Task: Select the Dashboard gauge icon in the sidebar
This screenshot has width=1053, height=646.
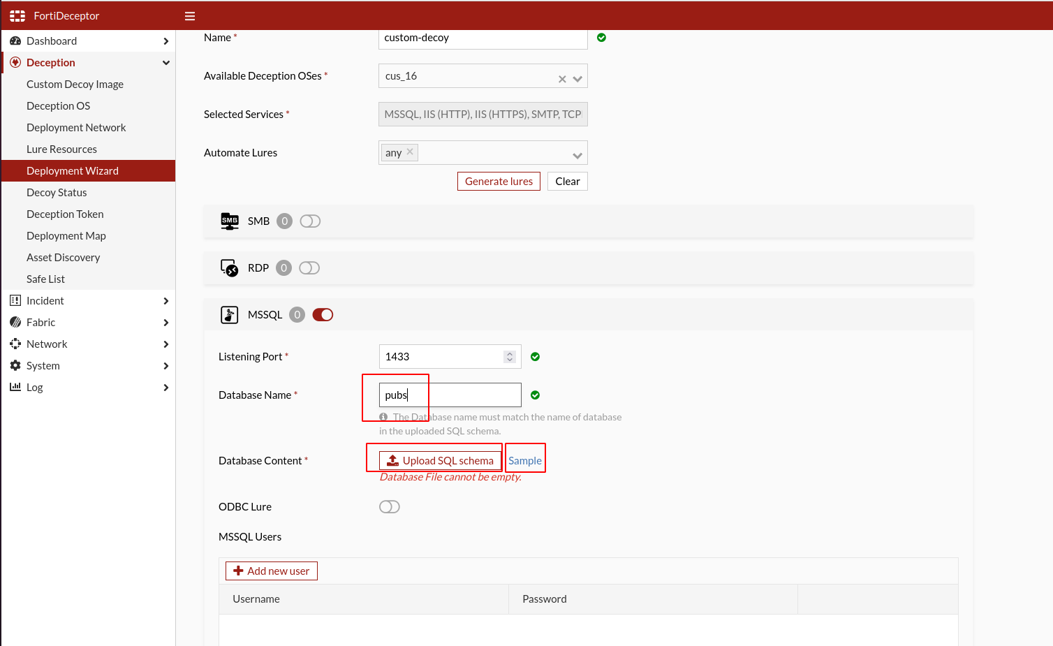Action: coord(15,41)
